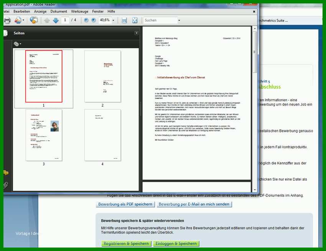This screenshot has height=251, width=326.
Task: Open the comments panel icon in sidebar
Action: tap(6, 173)
